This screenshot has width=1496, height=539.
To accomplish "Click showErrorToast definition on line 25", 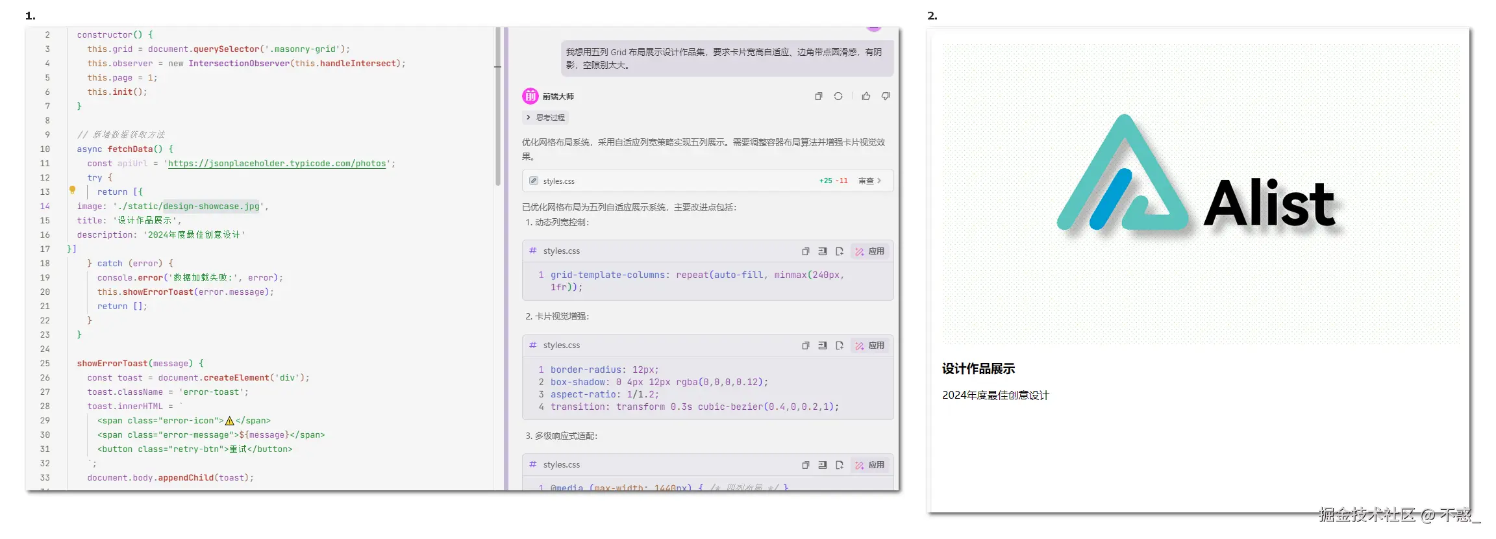I will pos(112,364).
